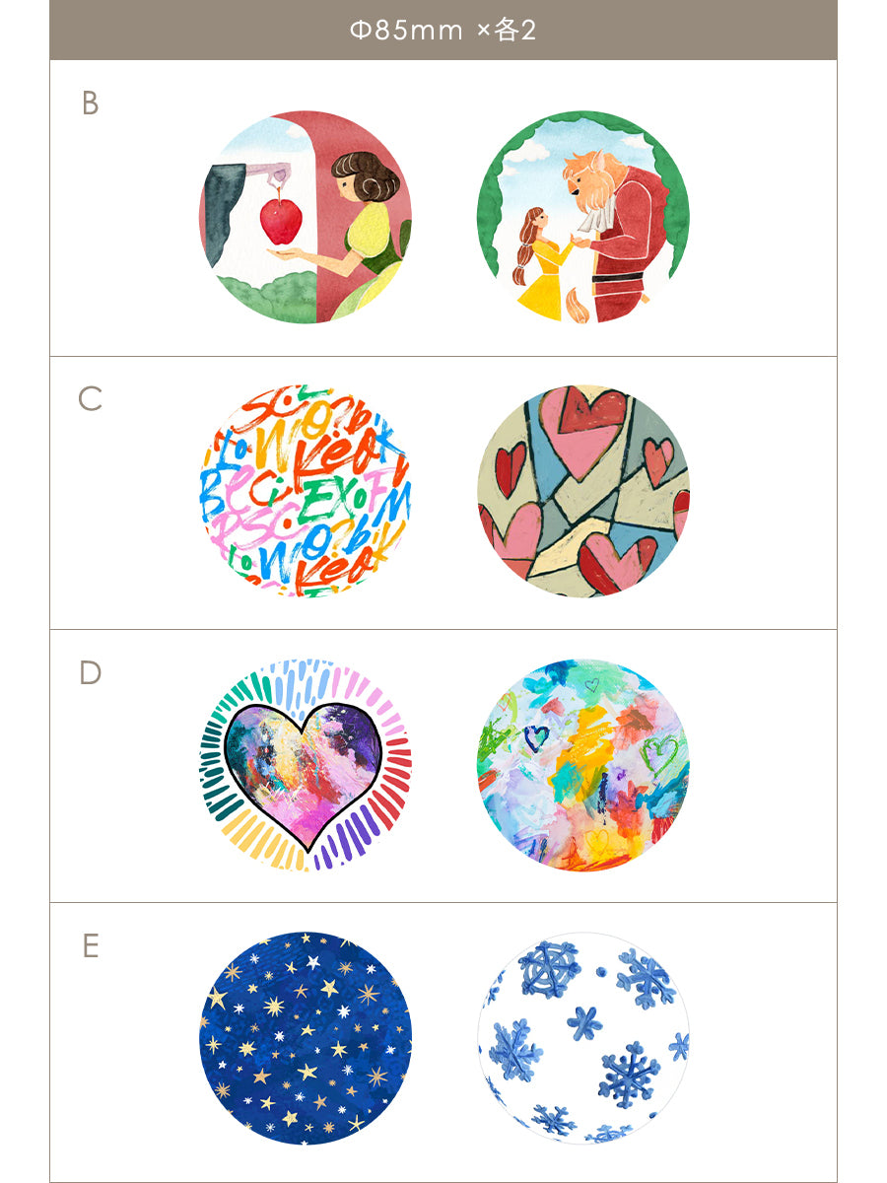Select the blue snowflakes pattern circle
Viewport: 887px width, 1183px height.
pos(583,1038)
